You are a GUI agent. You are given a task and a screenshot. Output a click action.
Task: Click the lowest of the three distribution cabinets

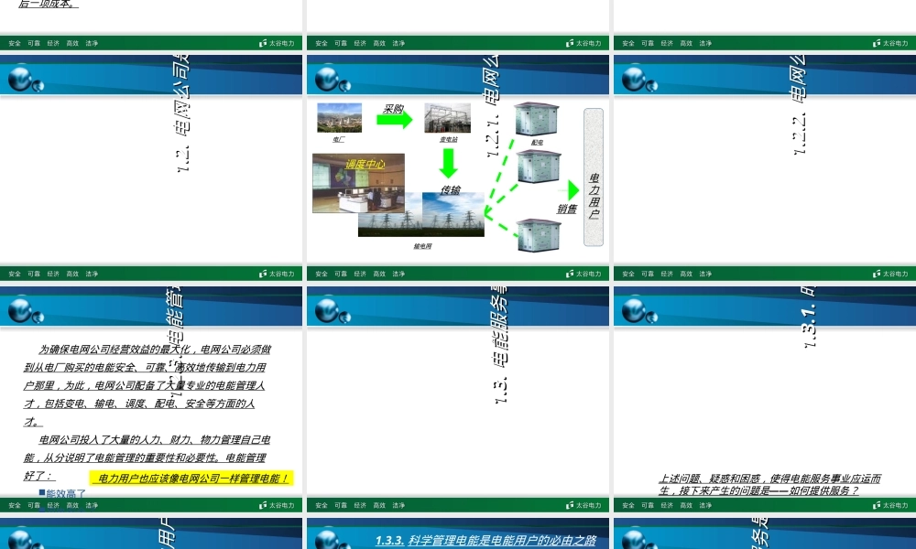[x=539, y=234]
